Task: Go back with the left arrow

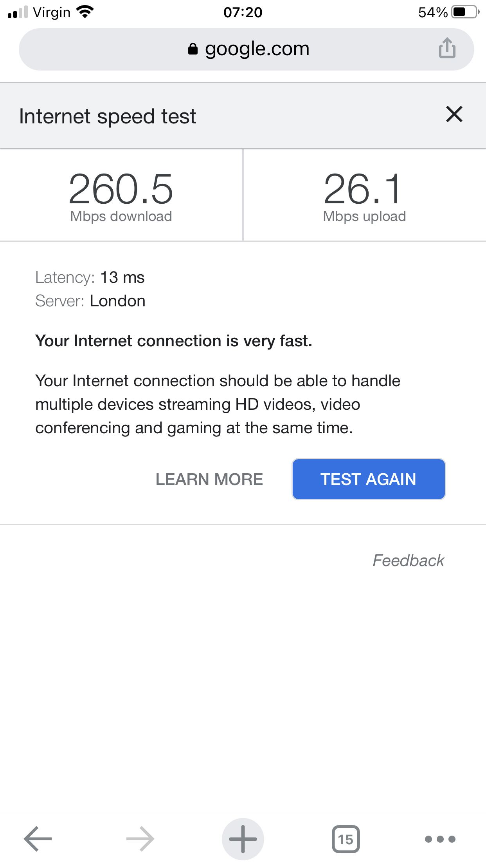Action: (38, 839)
